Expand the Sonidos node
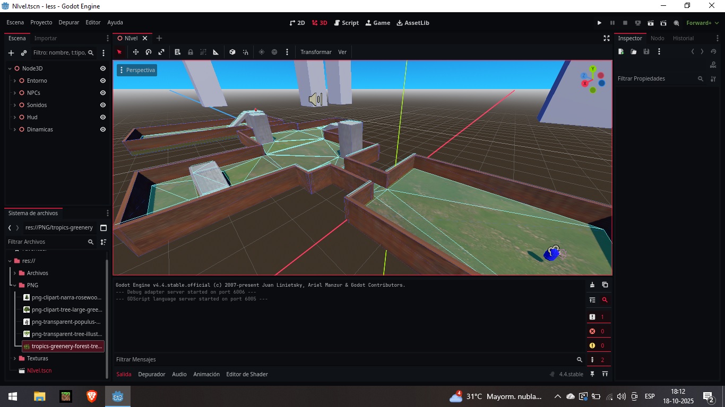This screenshot has height=407, width=725. tap(14, 105)
